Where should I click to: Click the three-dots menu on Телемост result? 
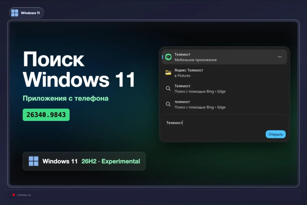pyautogui.click(x=280, y=57)
